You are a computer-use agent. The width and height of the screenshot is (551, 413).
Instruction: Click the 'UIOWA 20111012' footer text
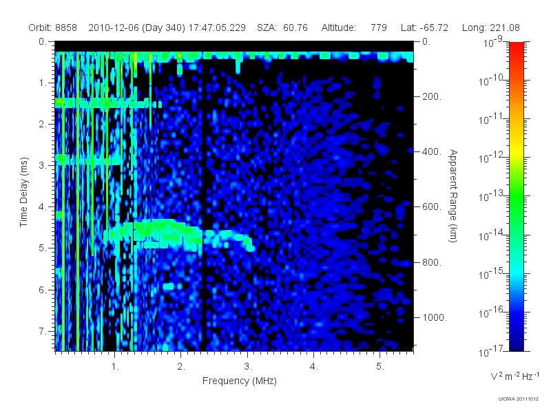coord(519,399)
